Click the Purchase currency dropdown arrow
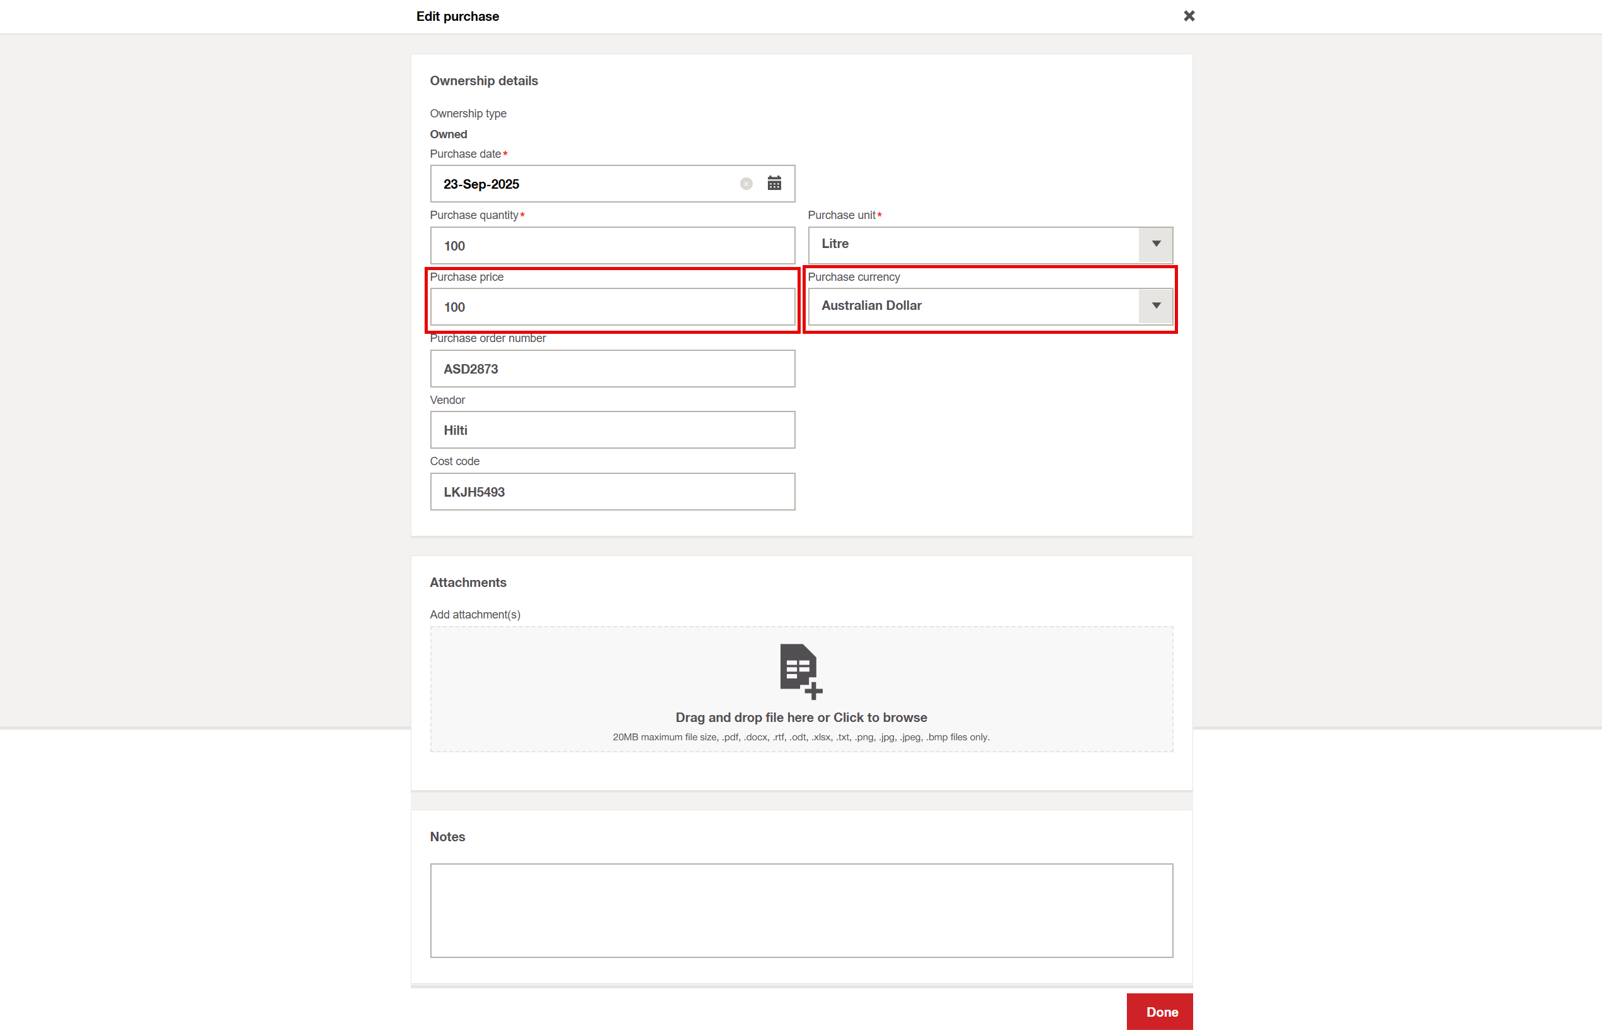The height and width of the screenshot is (1035, 1602). 1156,306
